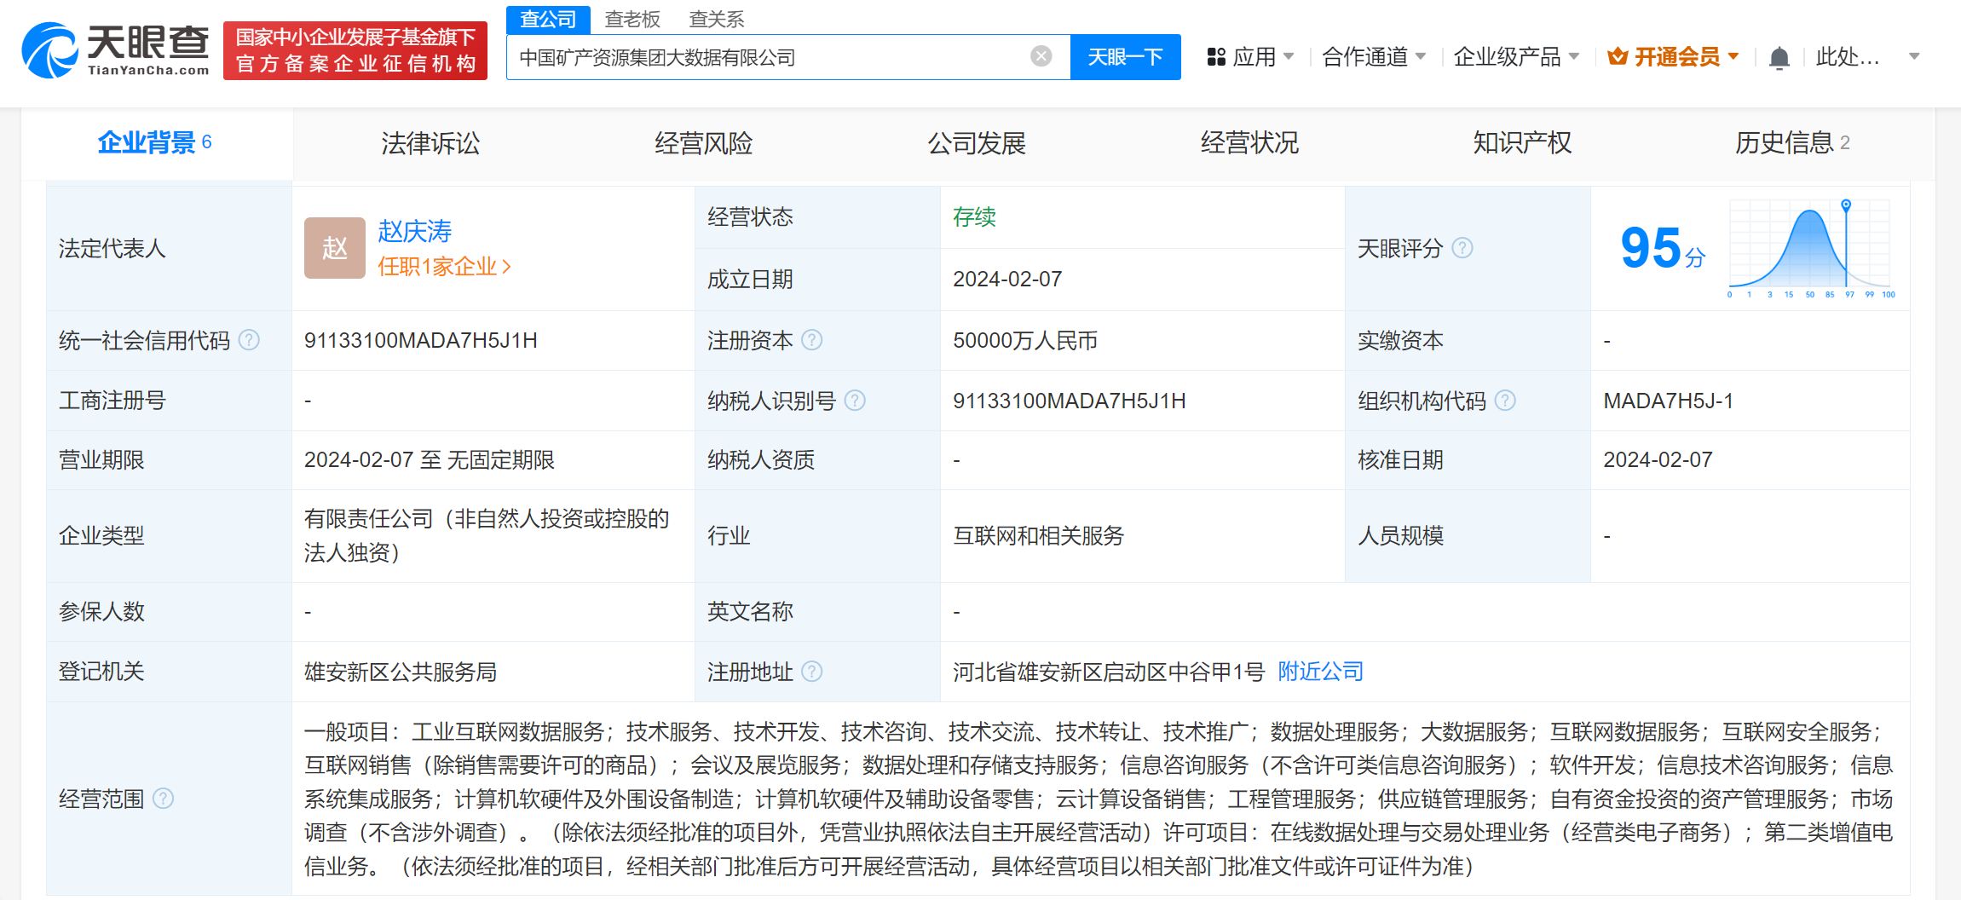Switch to the 公司发展 tab
Viewport: 1961px width, 900px height.
point(977,143)
